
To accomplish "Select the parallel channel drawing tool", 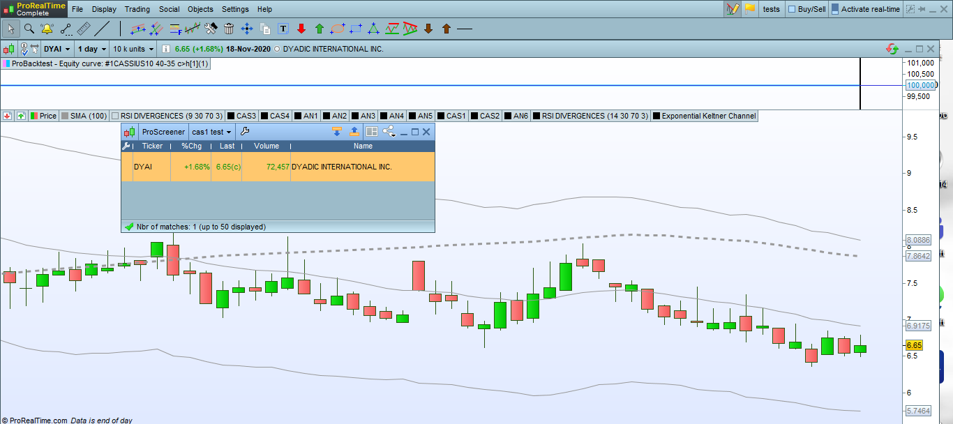I will (x=138, y=29).
